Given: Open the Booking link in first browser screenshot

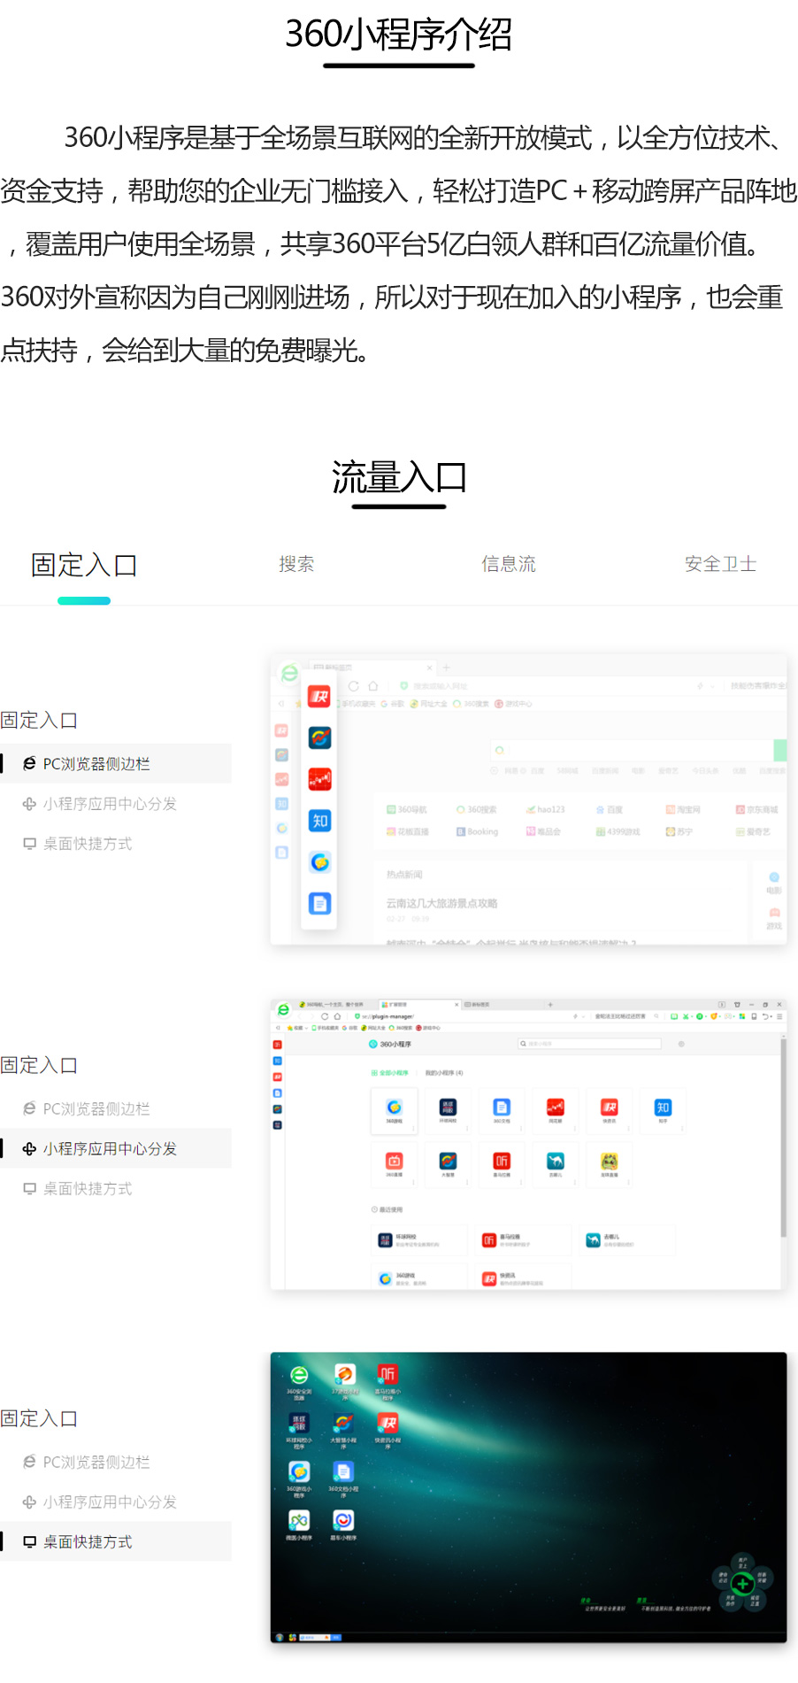Looking at the screenshot, I should 478,831.
